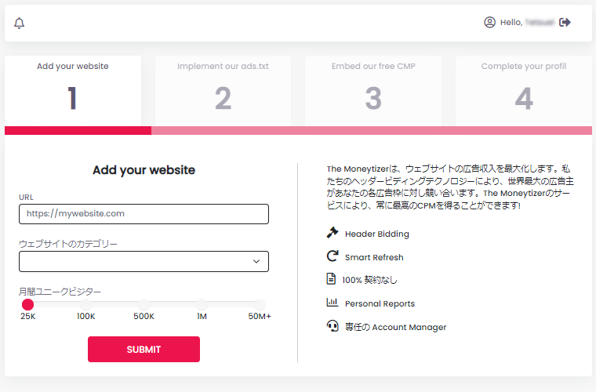Go to Embed our free CMP step 3
This screenshot has height=392, width=596.
[x=373, y=91]
